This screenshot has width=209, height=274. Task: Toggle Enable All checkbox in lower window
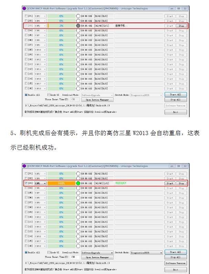(x=27, y=252)
